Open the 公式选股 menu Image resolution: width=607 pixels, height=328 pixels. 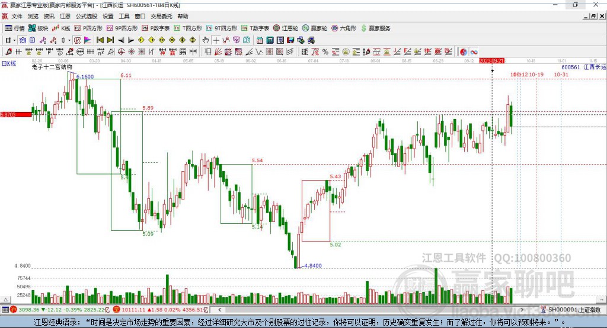[87, 16]
